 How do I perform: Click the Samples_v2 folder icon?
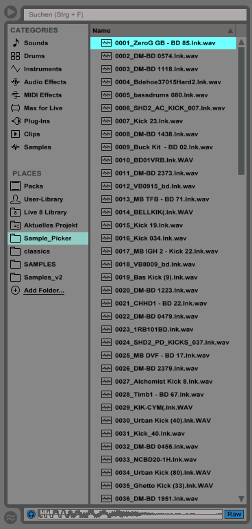point(16,278)
